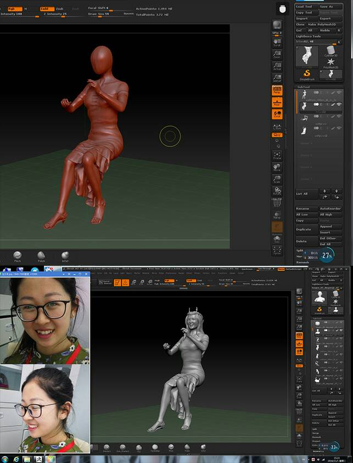Toggle Persp perspective in the upper window
353x463 pixels.
277,90
